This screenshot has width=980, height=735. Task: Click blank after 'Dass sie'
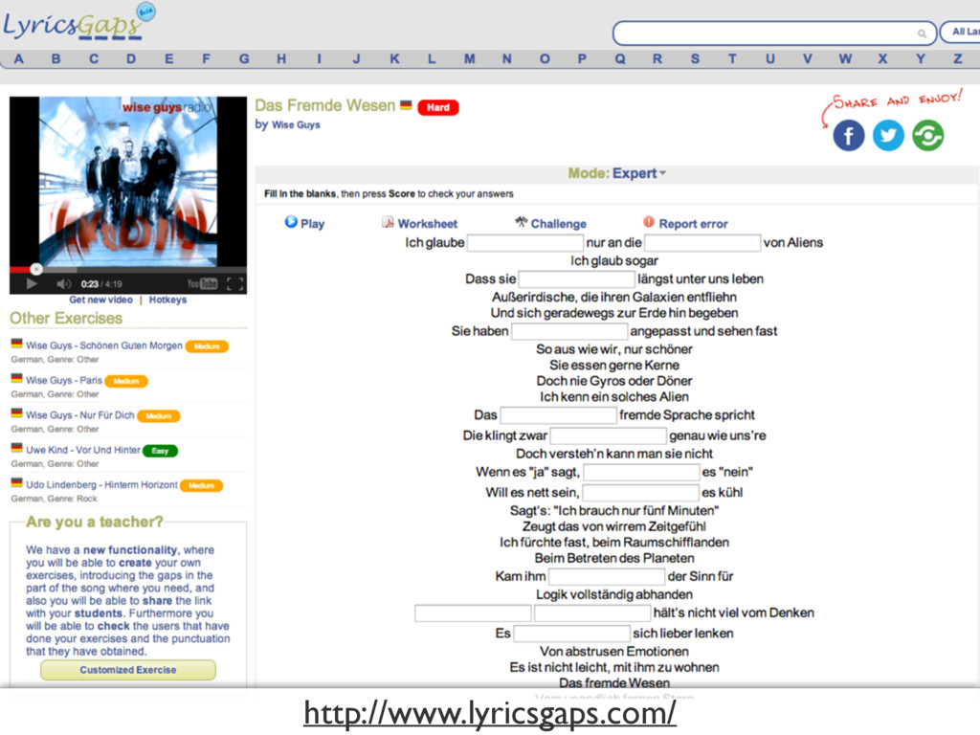pos(577,279)
